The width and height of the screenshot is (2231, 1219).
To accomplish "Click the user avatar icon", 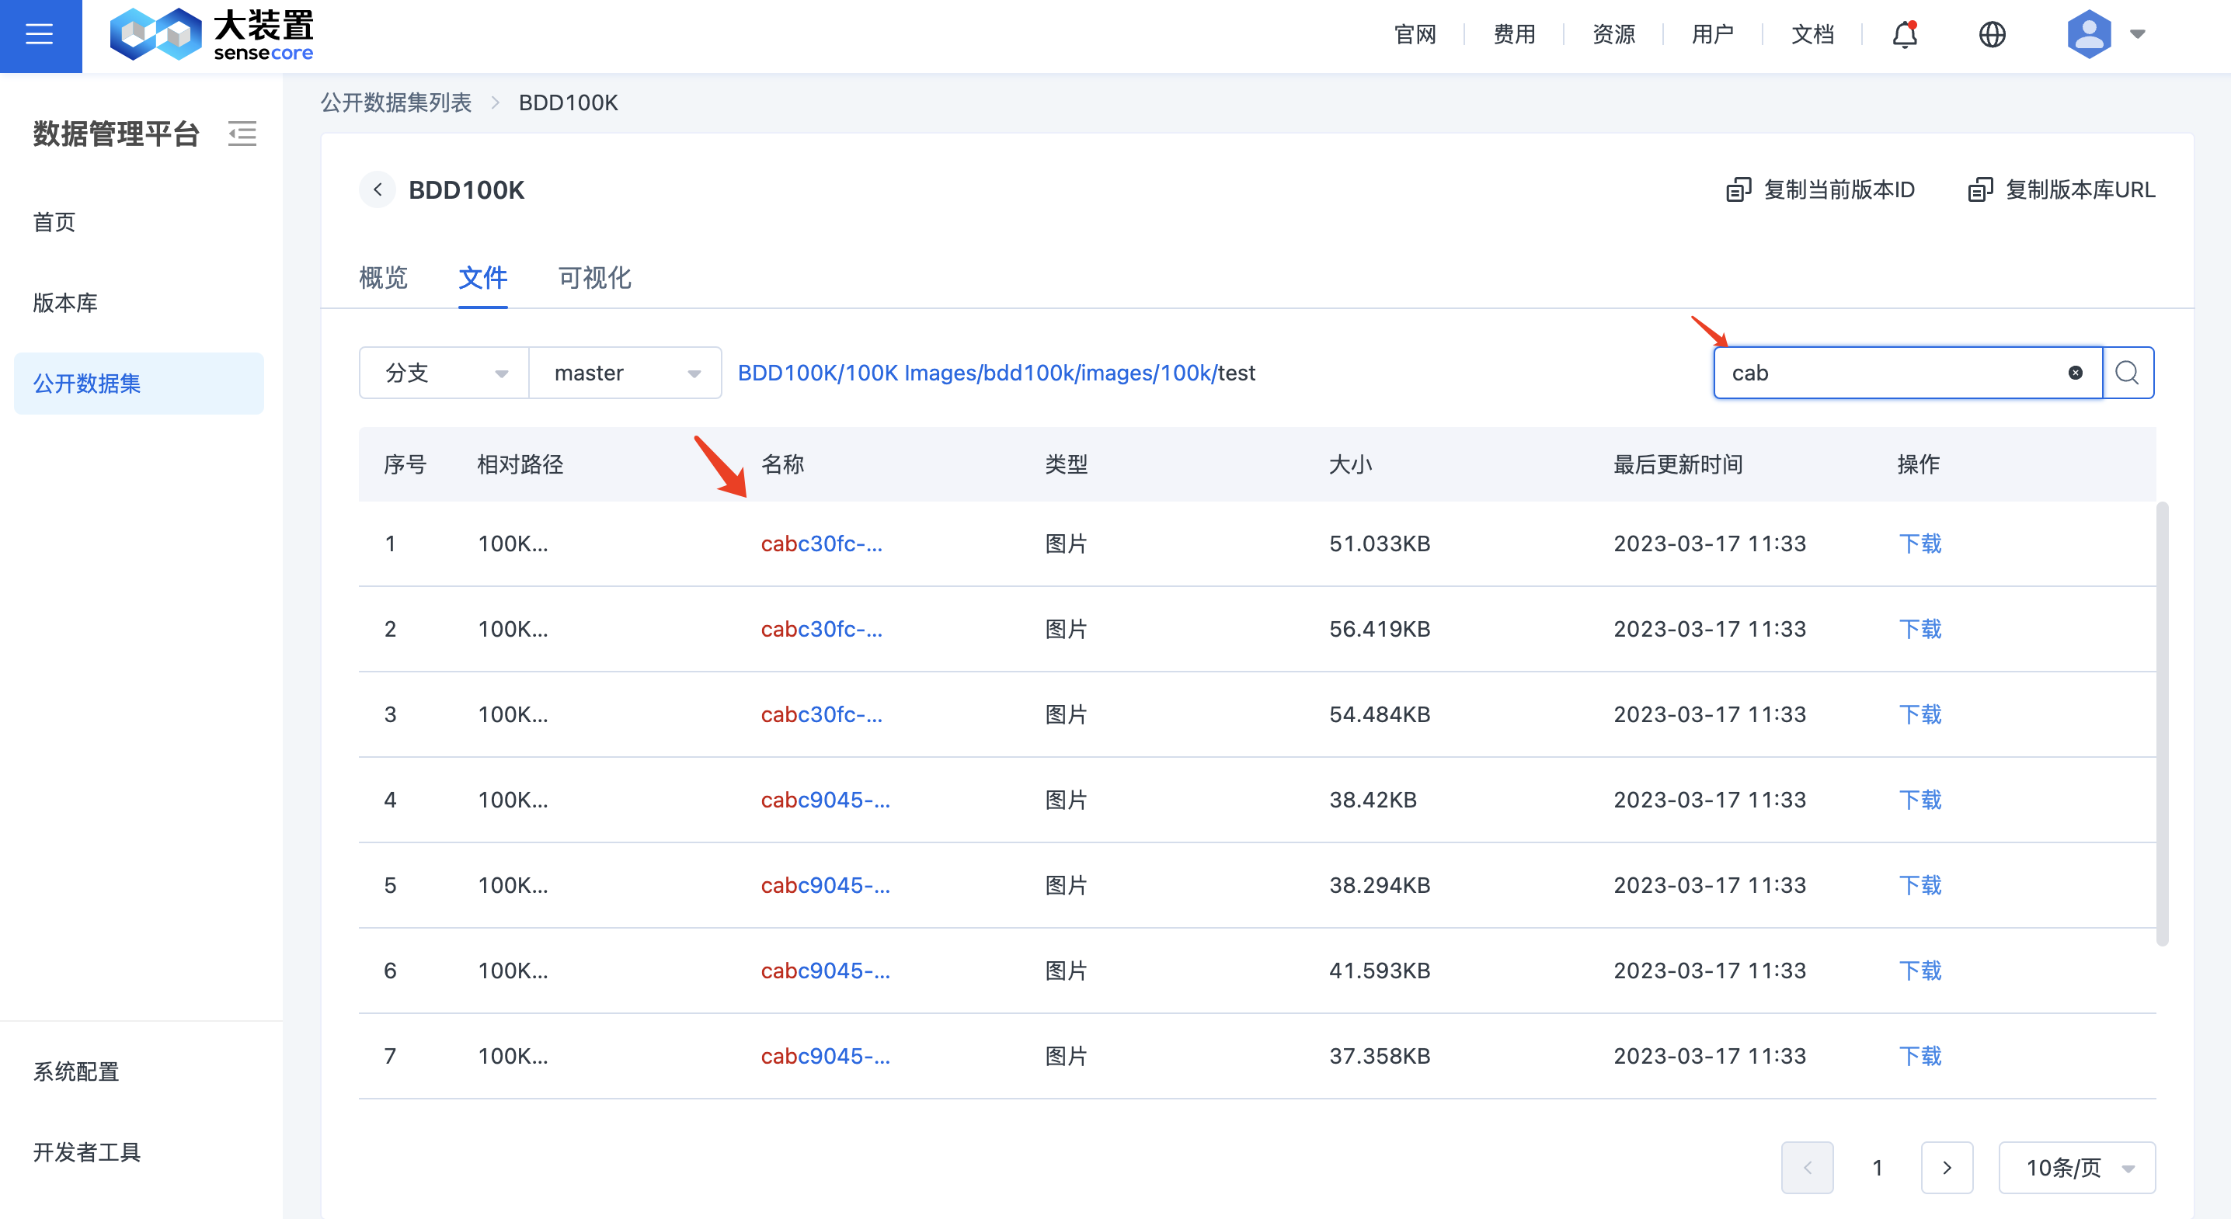I will point(2088,35).
